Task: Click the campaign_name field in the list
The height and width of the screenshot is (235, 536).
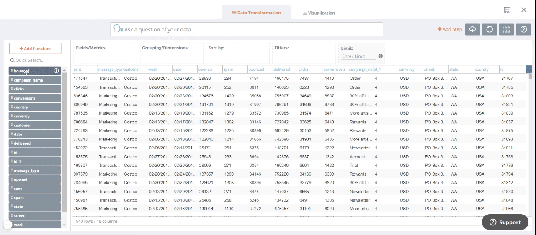Action: [x=35, y=80]
